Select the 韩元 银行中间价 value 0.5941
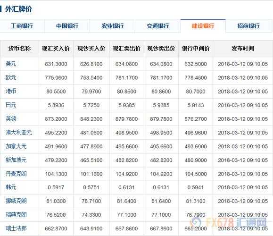The width and height of the screenshot is (273, 236). [196, 187]
